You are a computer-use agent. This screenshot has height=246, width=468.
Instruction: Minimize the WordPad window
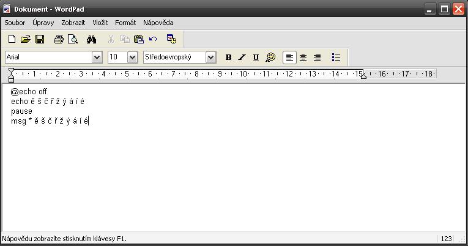tap(430, 9)
